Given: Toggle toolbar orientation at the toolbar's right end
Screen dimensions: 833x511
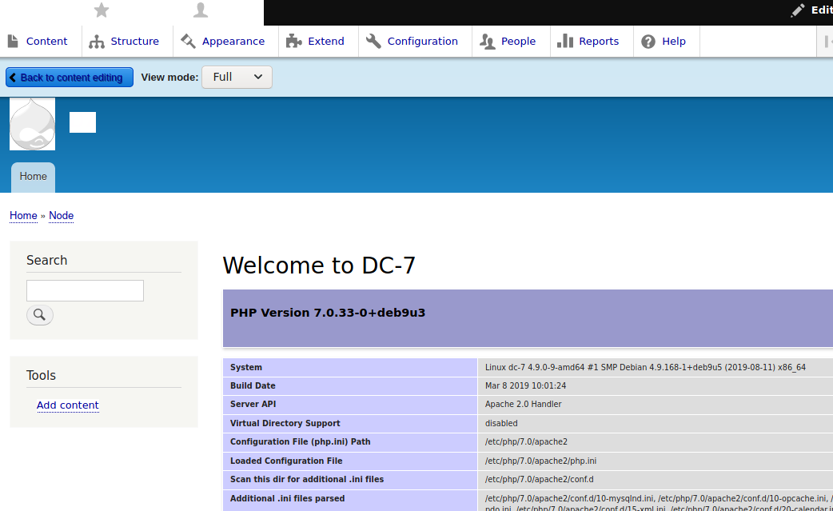Looking at the screenshot, I should (x=826, y=42).
